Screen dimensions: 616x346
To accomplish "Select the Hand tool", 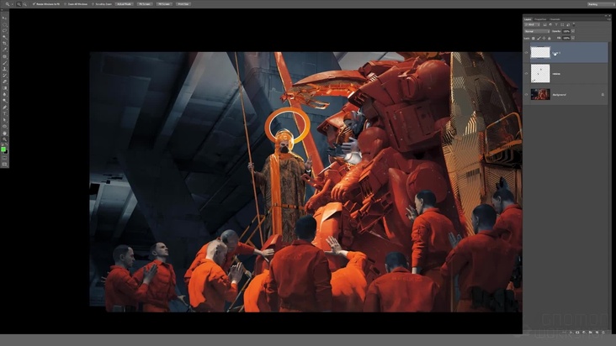I will pos(5,133).
